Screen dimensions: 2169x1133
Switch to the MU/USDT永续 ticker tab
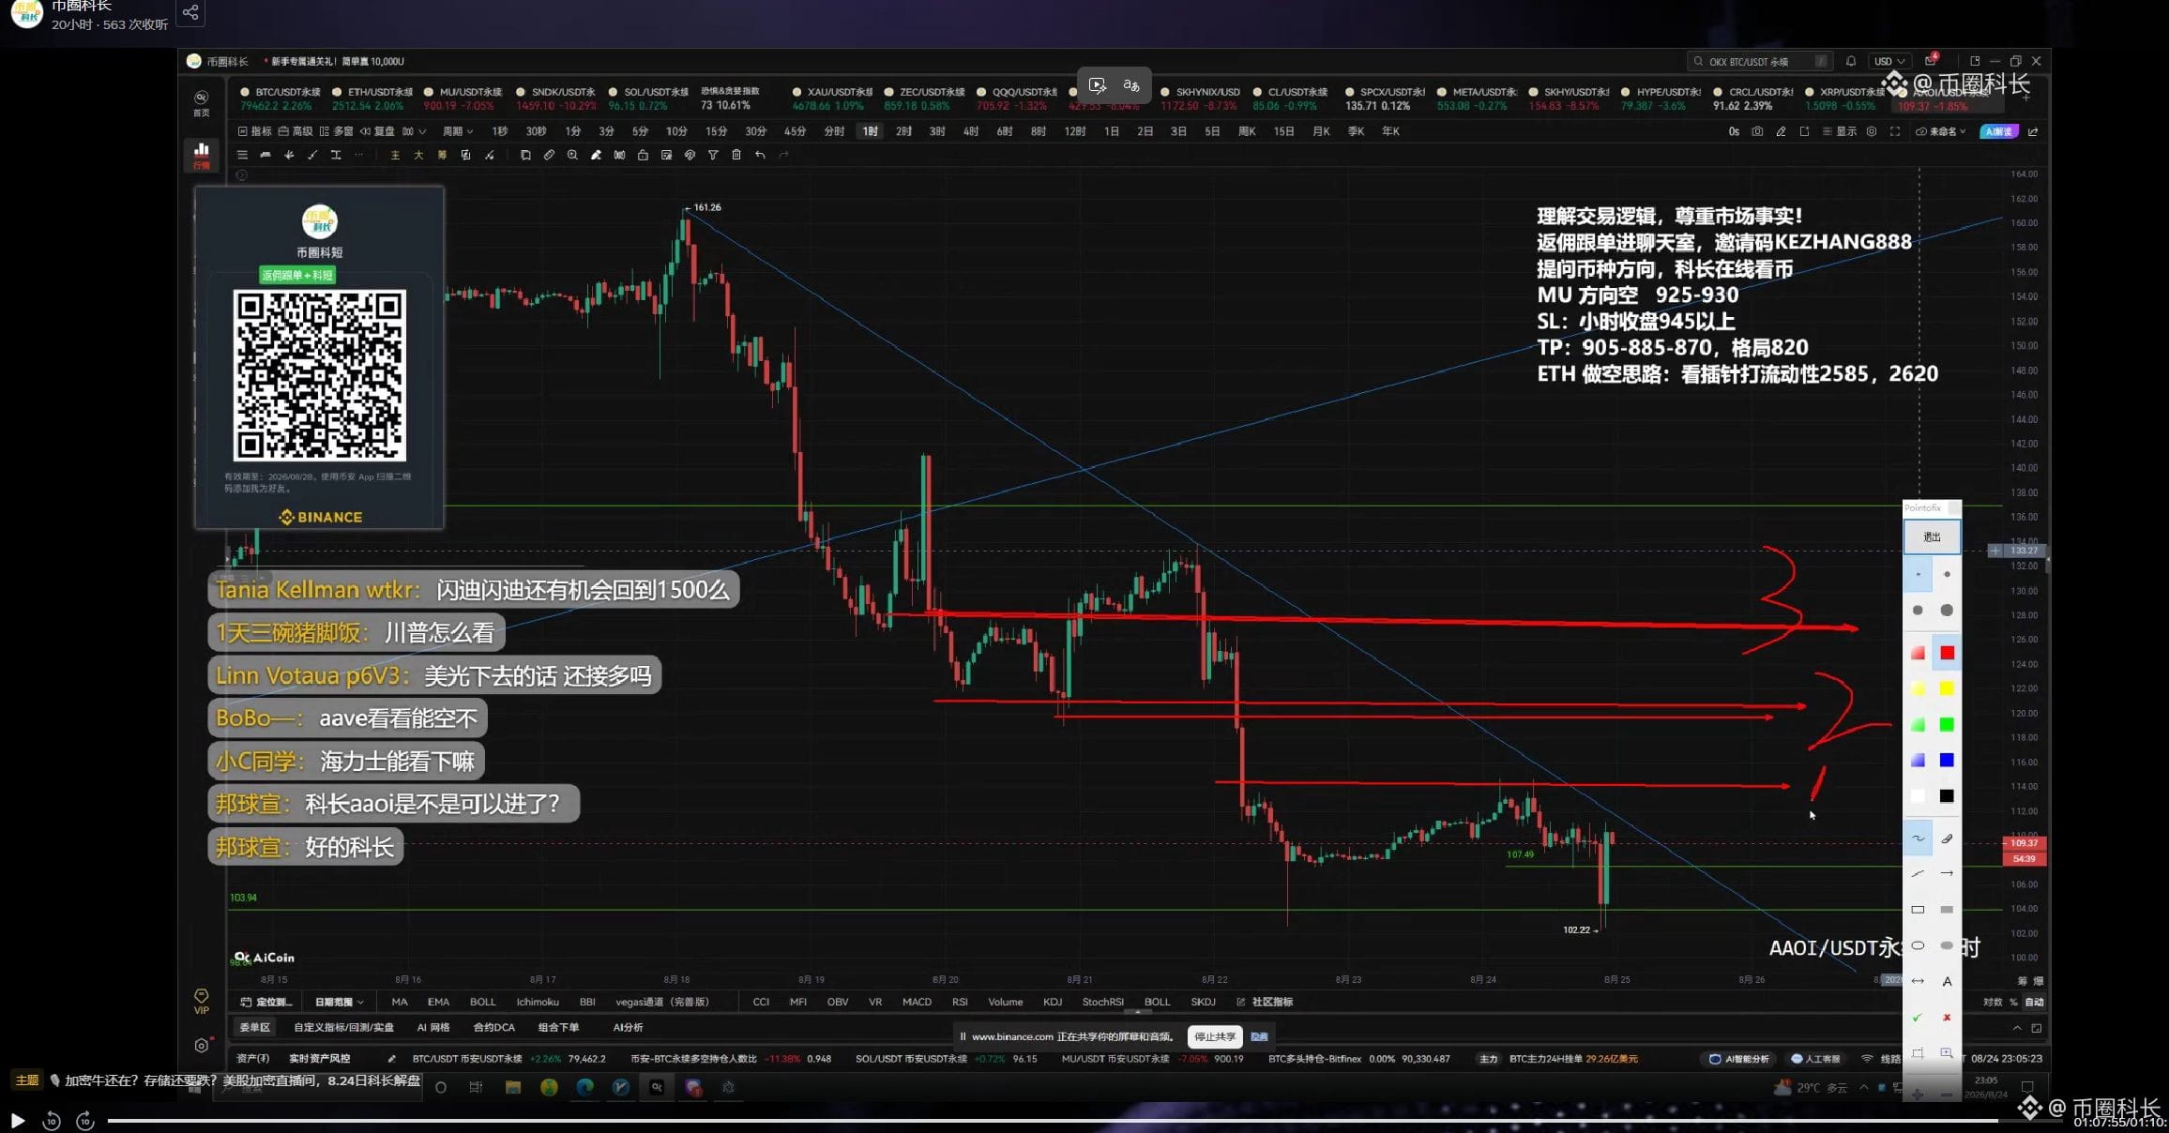(463, 98)
